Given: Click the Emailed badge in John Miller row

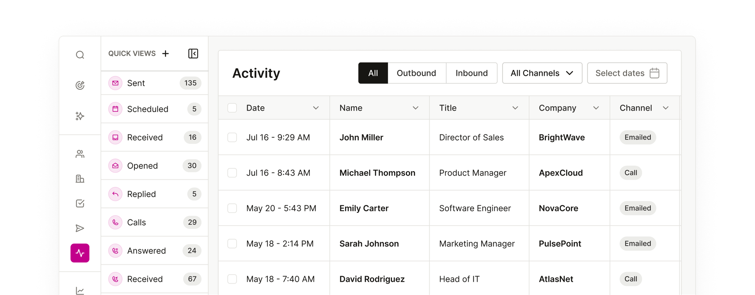Looking at the screenshot, I should click(638, 137).
